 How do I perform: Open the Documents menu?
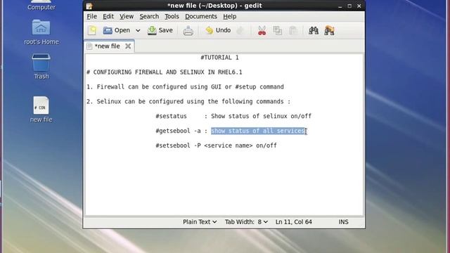coord(201,16)
